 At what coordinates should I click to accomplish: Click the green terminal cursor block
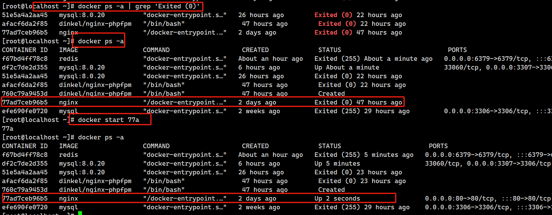pos(80,213)
